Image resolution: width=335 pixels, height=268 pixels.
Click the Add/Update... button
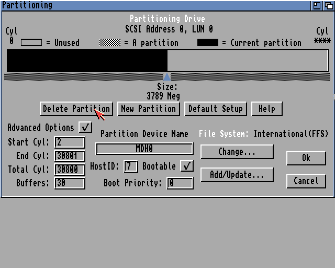(237, 175)
